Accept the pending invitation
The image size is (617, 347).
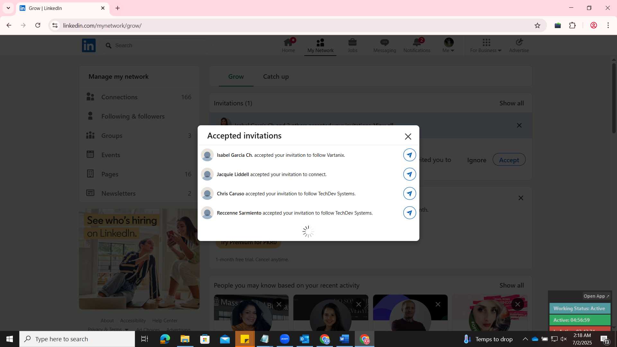click(x=509, y=160)
